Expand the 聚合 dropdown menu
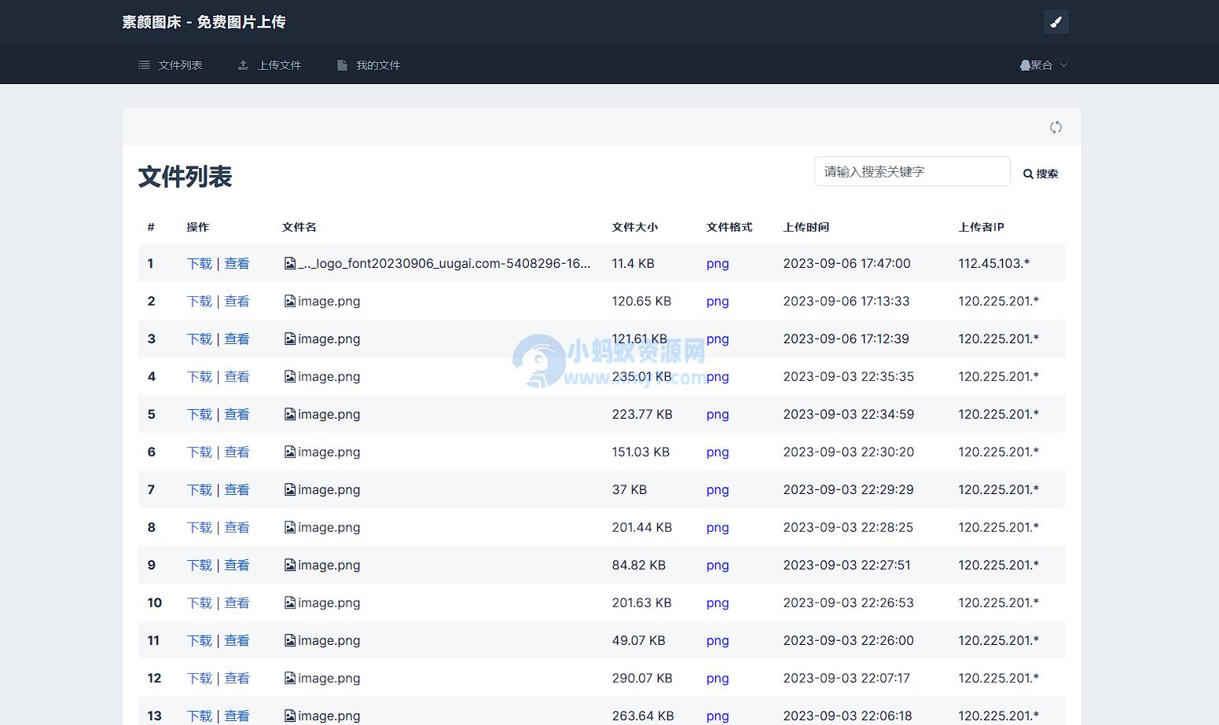Image resolution: width=1219 pixels, height=725 pixels. [1044, 65]
